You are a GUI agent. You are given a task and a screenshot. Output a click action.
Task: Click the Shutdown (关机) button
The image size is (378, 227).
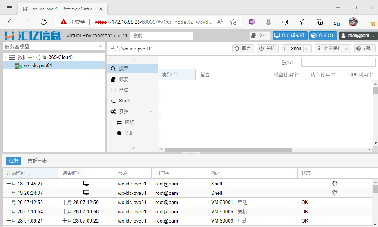(x=267, y=49)
